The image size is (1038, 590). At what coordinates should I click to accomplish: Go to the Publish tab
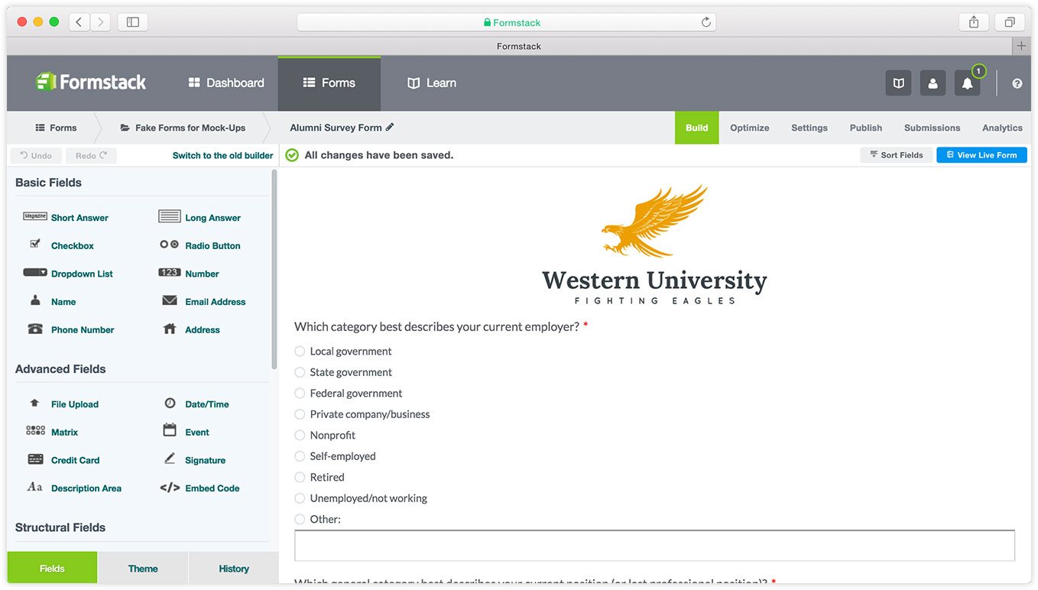[x=866, y=128]
